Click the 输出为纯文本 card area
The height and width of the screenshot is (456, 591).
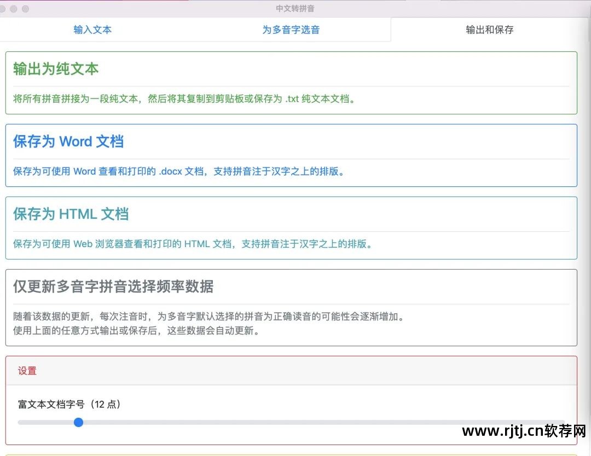(292, 82)
